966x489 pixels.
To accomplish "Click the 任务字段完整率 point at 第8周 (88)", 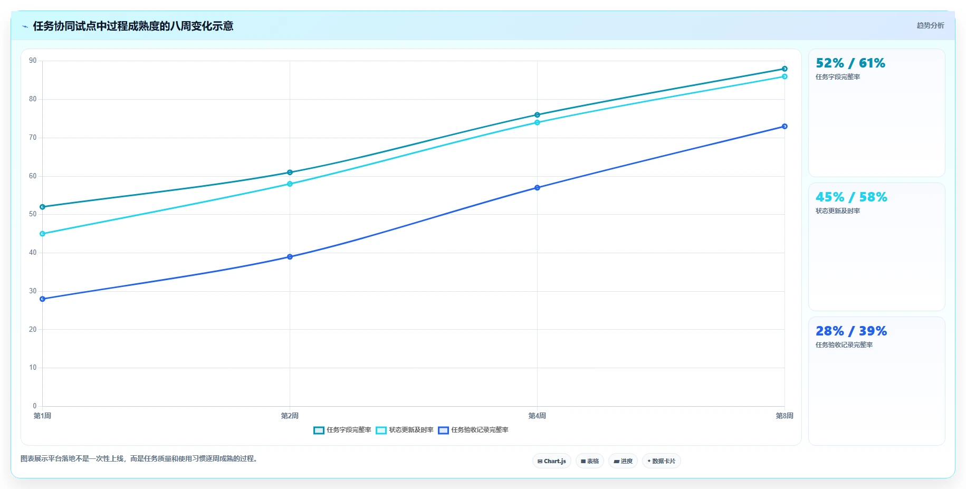I will pyautogui.click(x=785, y=69).
